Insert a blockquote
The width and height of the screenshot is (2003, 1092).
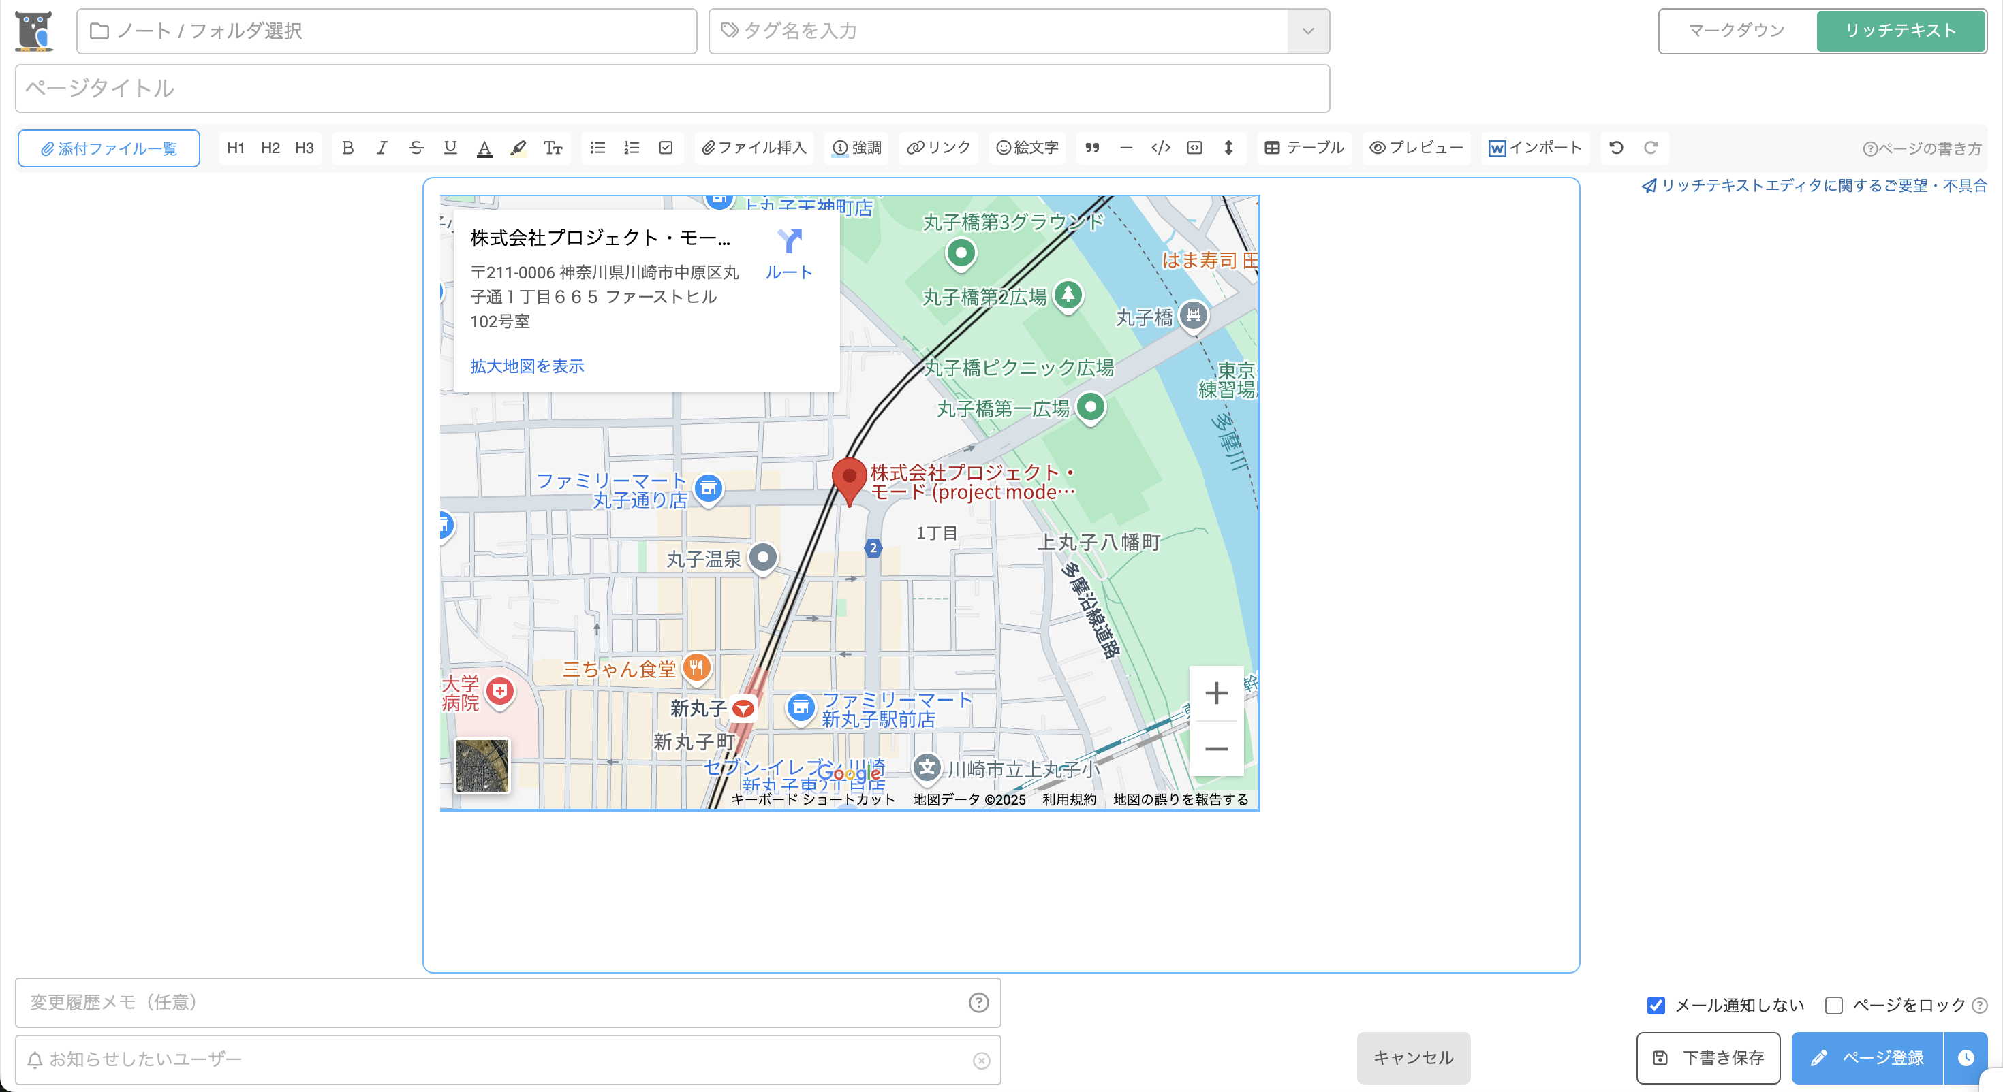(x=1091, y=148)
